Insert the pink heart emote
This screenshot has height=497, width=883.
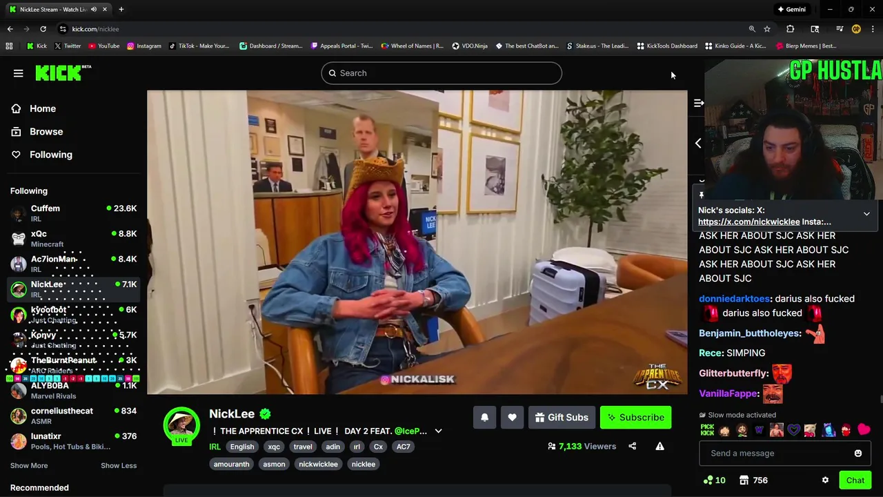[864, 430]
